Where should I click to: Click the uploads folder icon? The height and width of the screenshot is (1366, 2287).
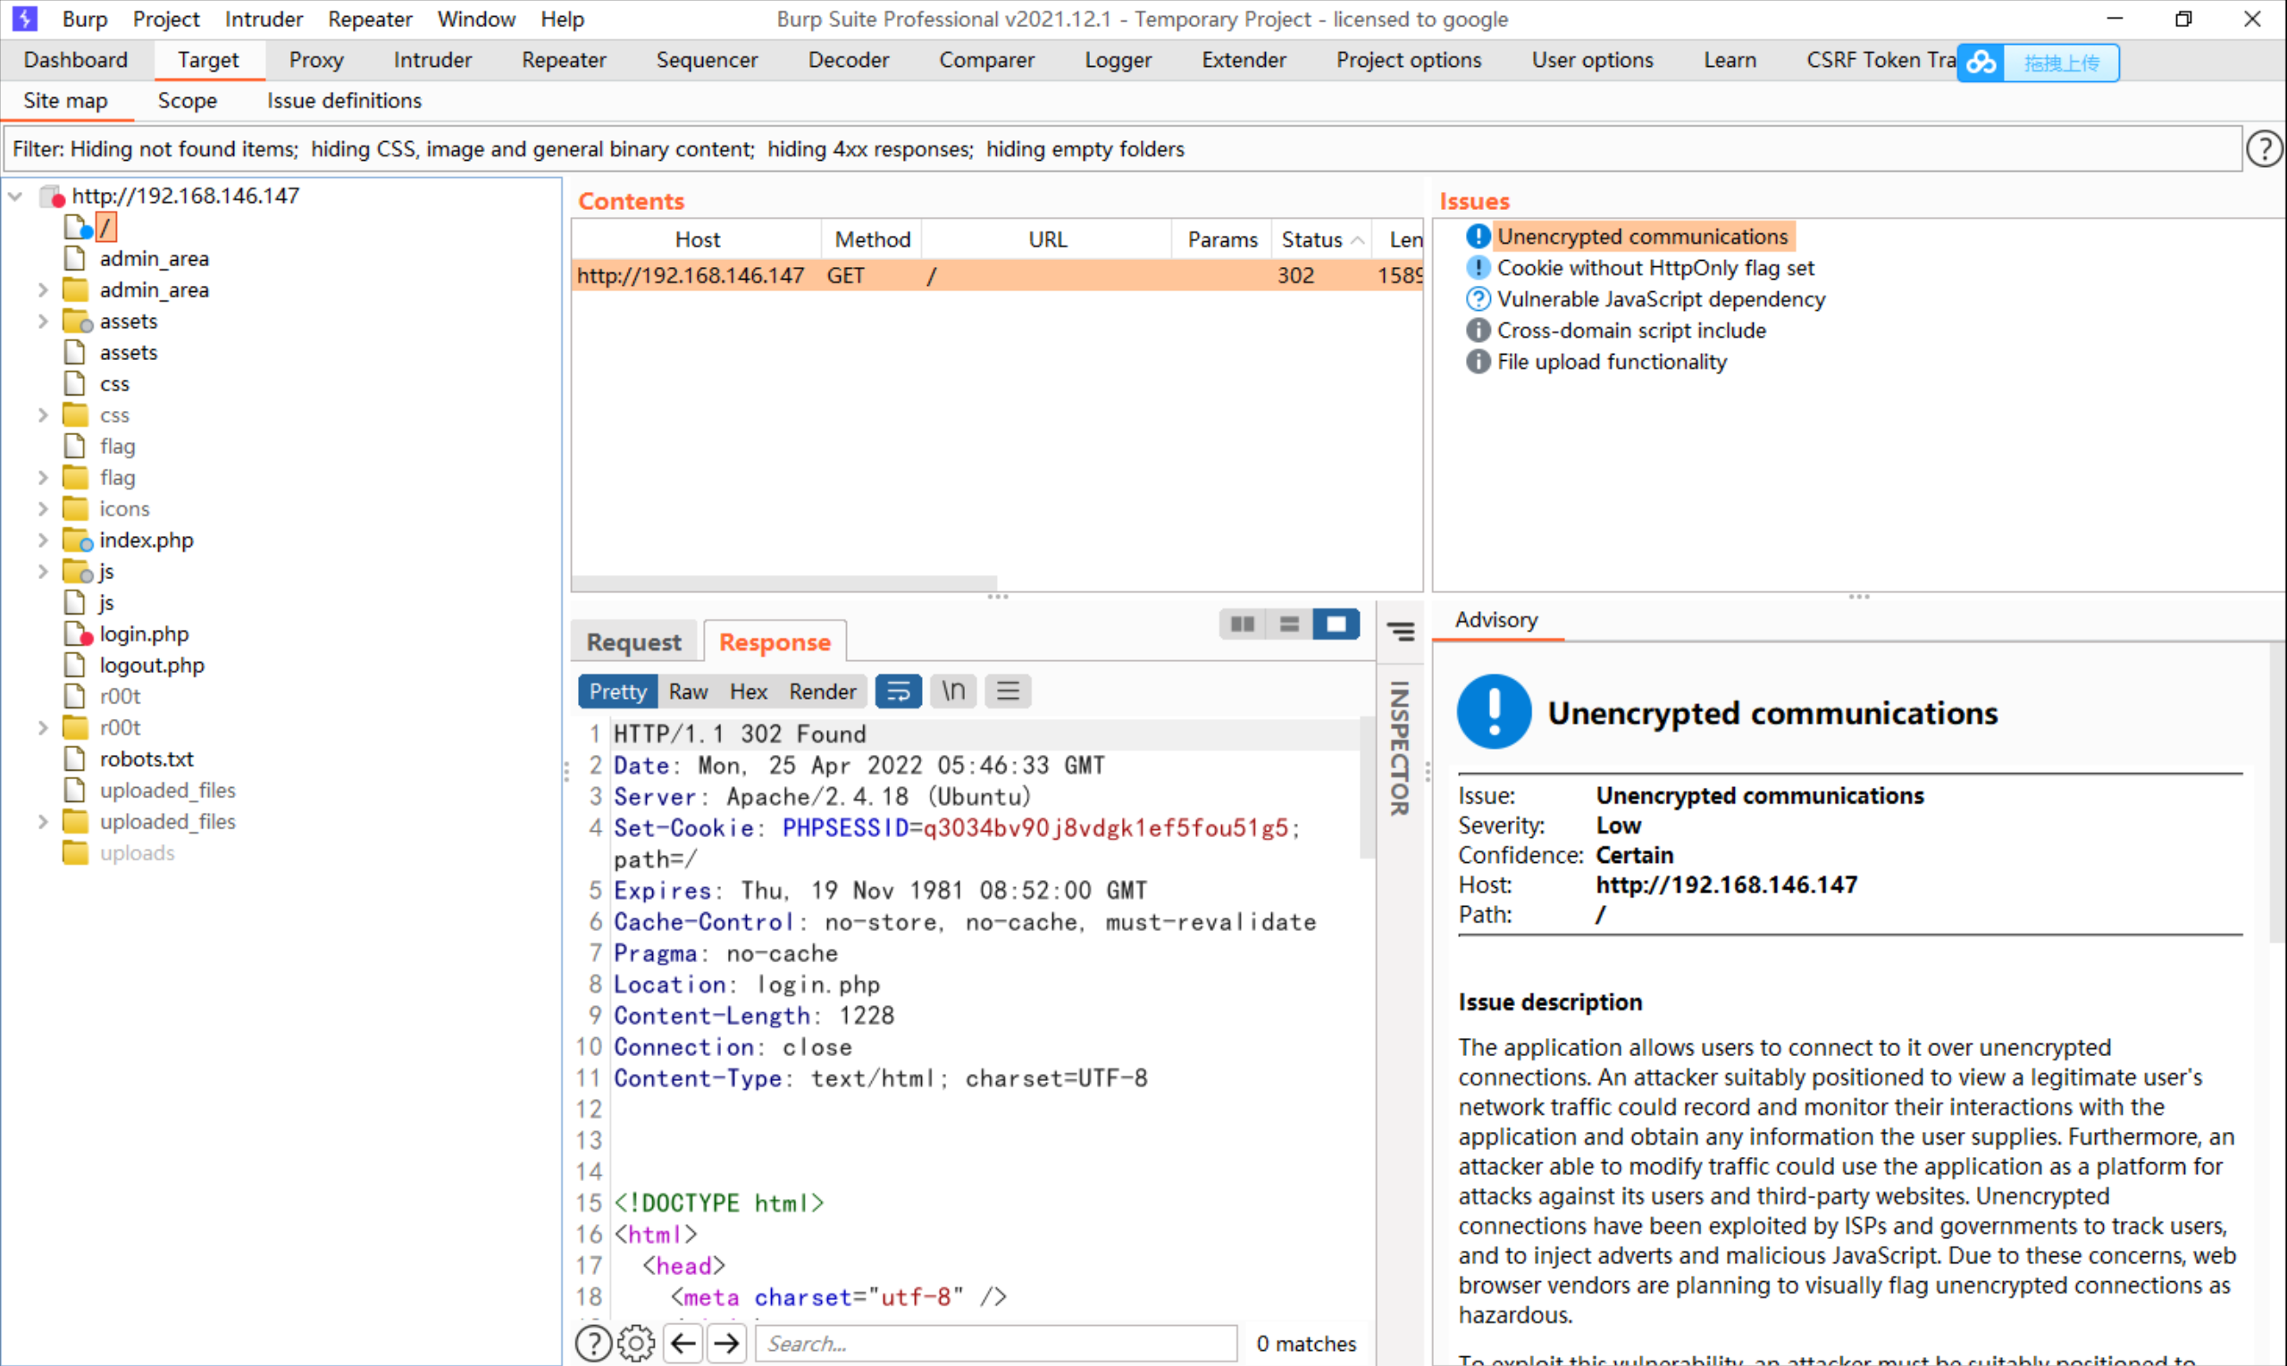tap(75, 852)
